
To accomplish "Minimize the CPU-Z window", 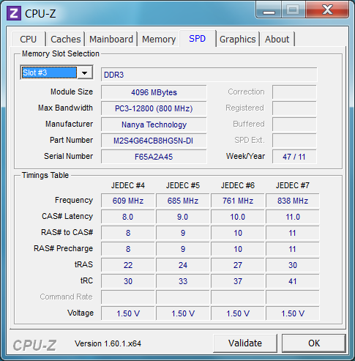I will pyautogui.click(x=269, y=10).
